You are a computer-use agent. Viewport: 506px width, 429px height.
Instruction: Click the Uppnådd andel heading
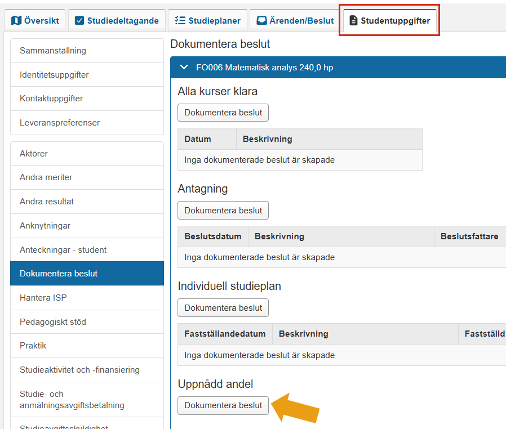(x=215, y=384)
